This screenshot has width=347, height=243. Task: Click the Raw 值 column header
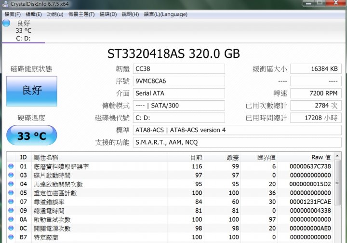coord(306,157)
